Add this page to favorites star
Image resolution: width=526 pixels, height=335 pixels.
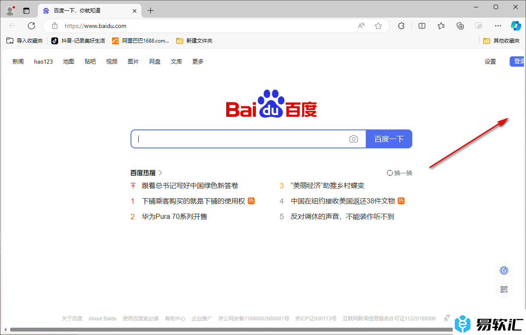click(378, 26)
